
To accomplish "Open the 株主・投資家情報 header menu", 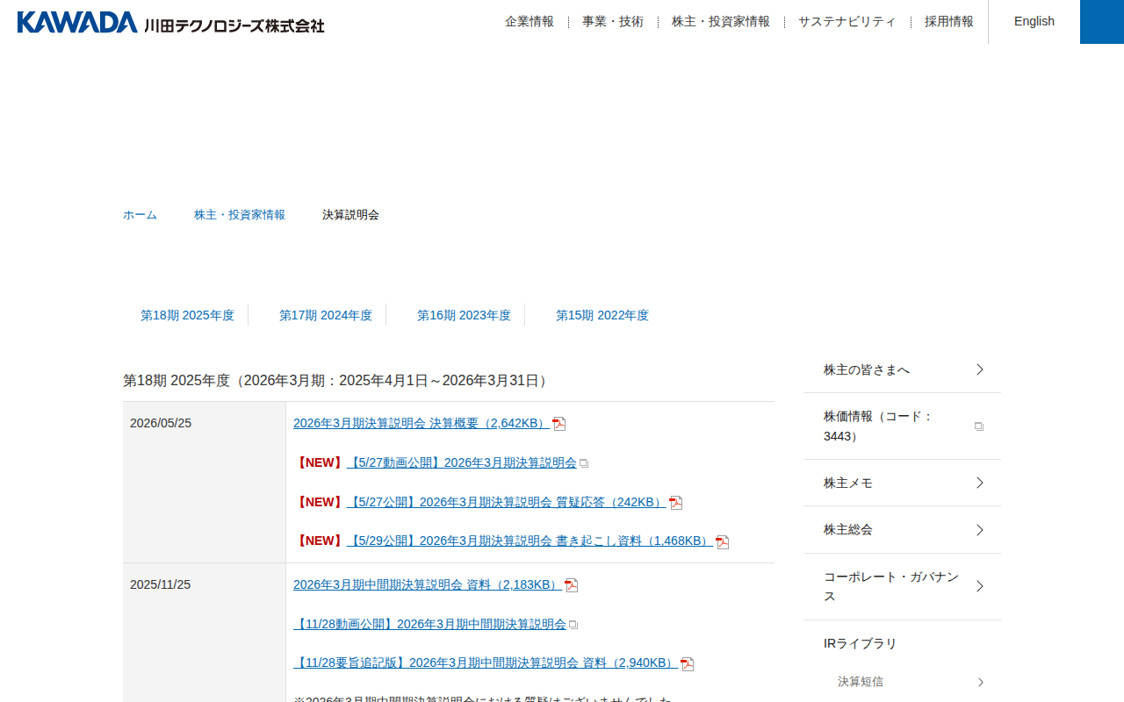I will tap(721, 22).
